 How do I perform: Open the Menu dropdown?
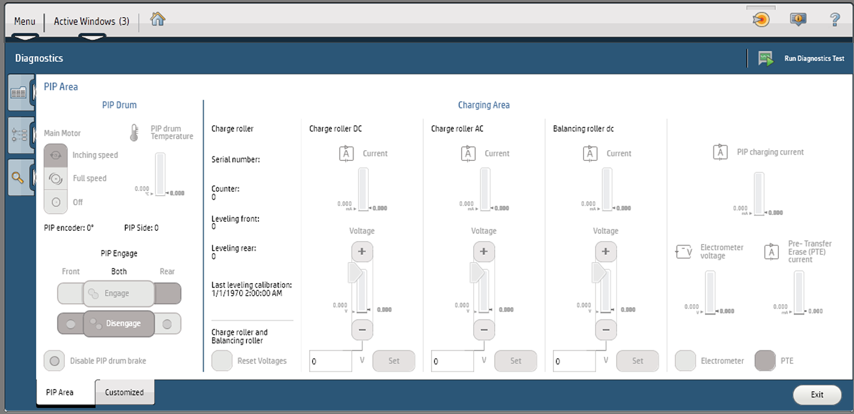(x=24, y=22)
